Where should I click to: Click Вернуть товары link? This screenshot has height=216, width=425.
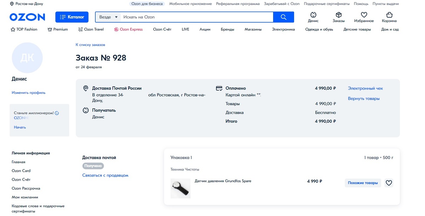pos(364,99)
